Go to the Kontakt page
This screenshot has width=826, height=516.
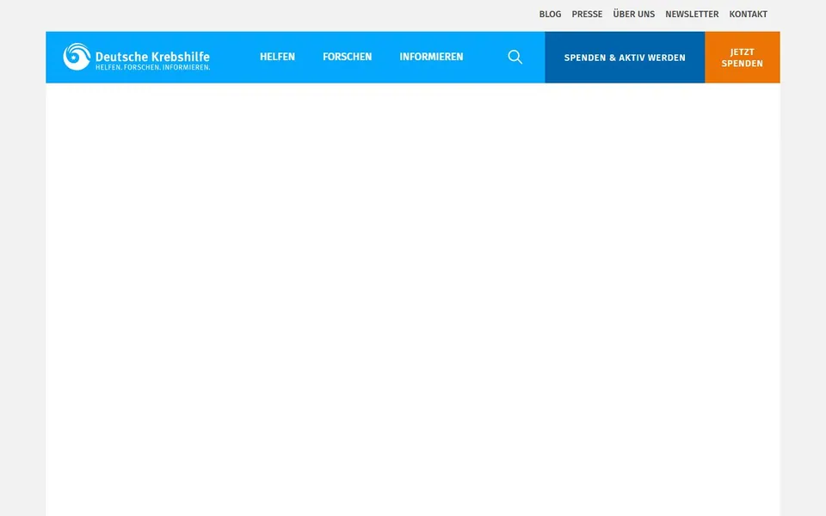pos(748,15)
